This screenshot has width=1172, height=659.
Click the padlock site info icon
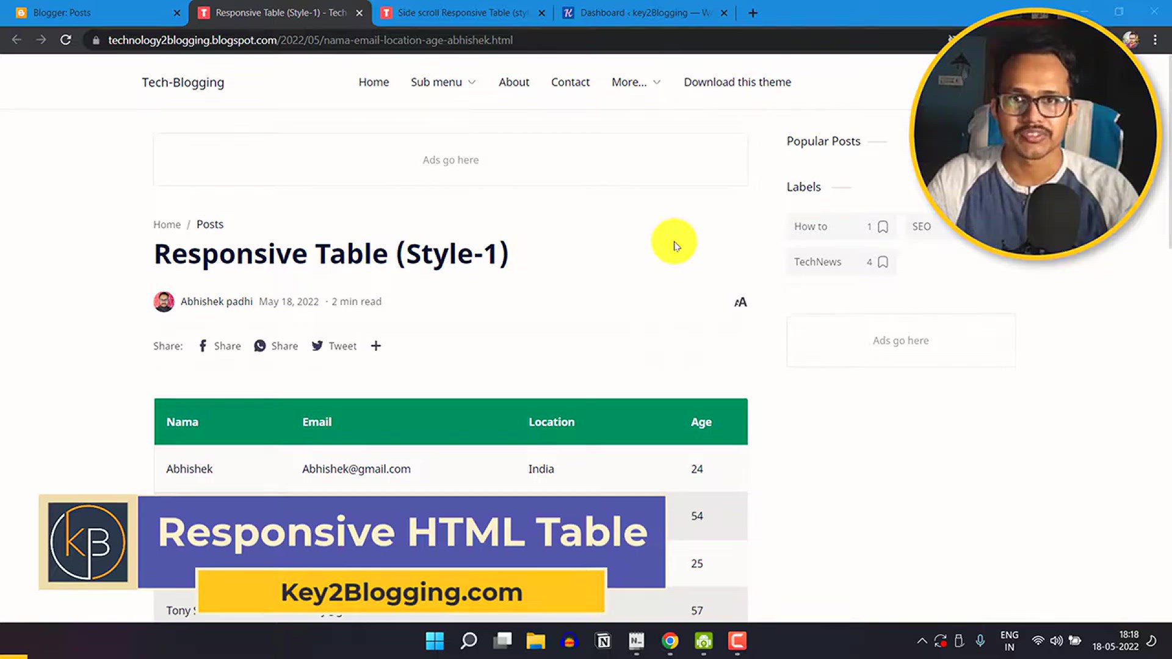(96, 40)
